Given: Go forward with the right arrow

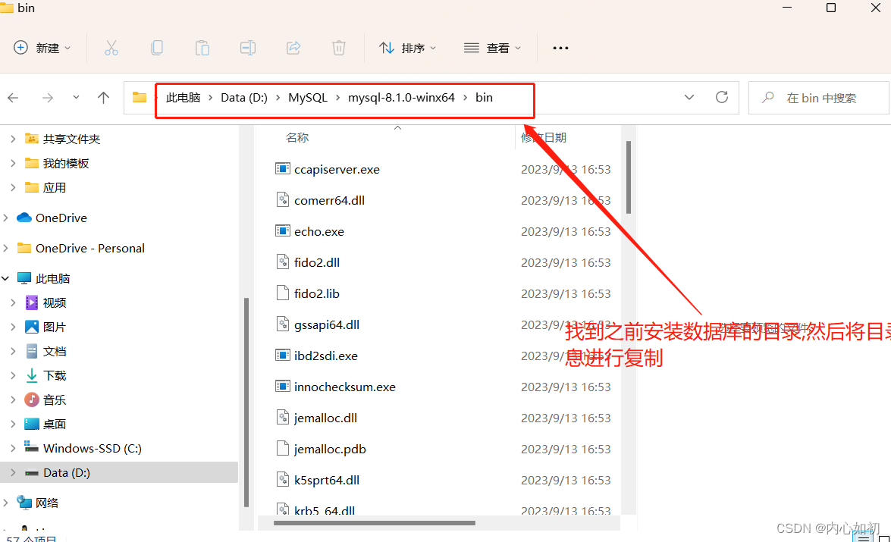Looking at the screenshot, I should point(48,98).
